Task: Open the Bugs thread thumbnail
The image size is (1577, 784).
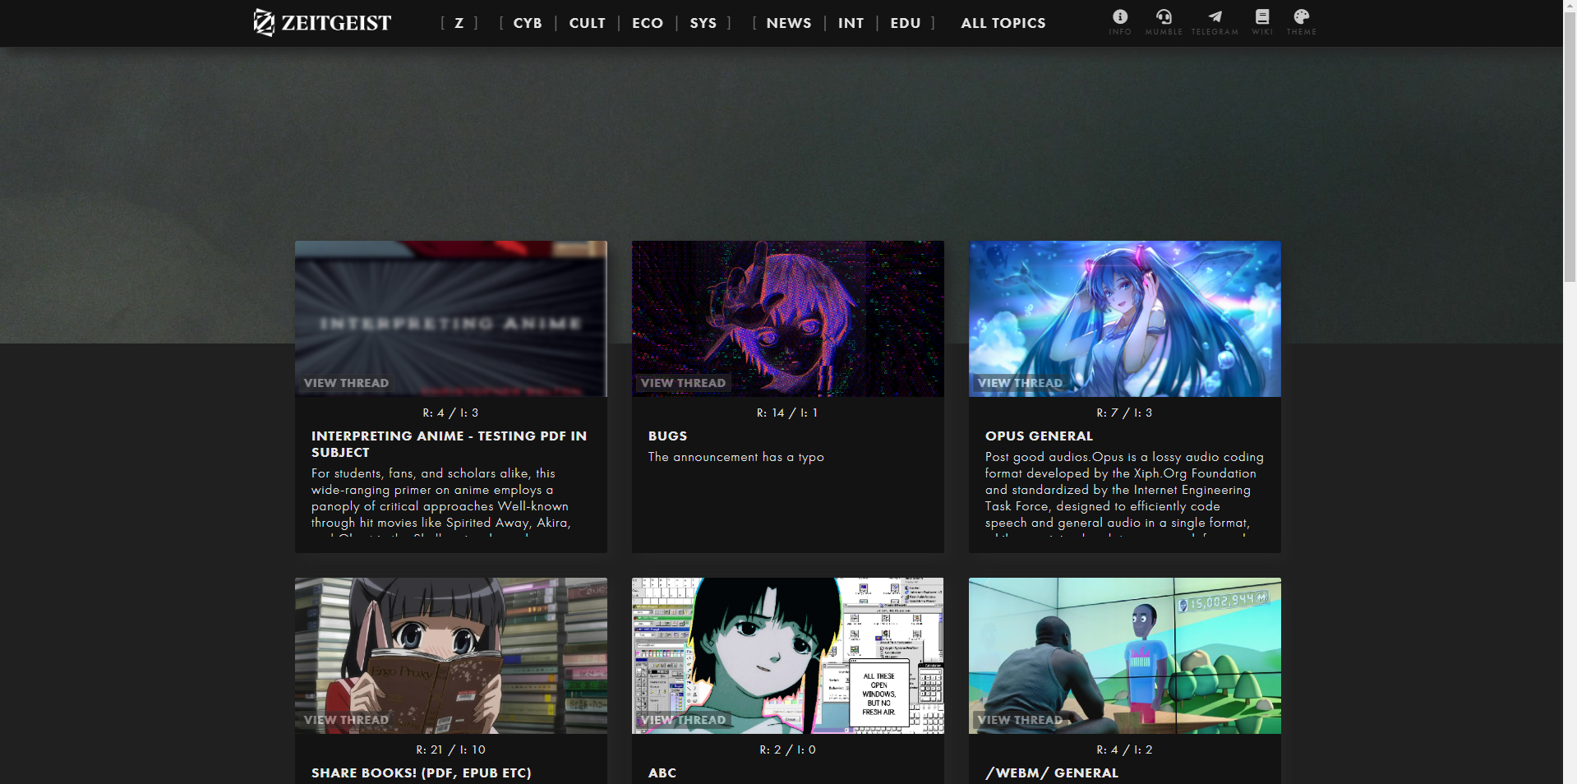Action: 788,319
